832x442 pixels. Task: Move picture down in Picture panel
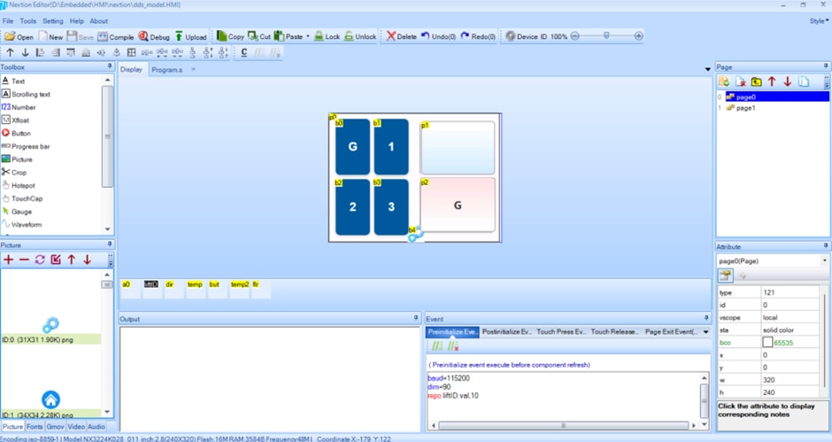[87, 260]
